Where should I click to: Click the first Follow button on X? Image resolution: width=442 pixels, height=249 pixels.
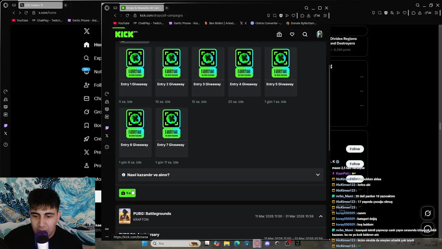[x=355, y=149]
